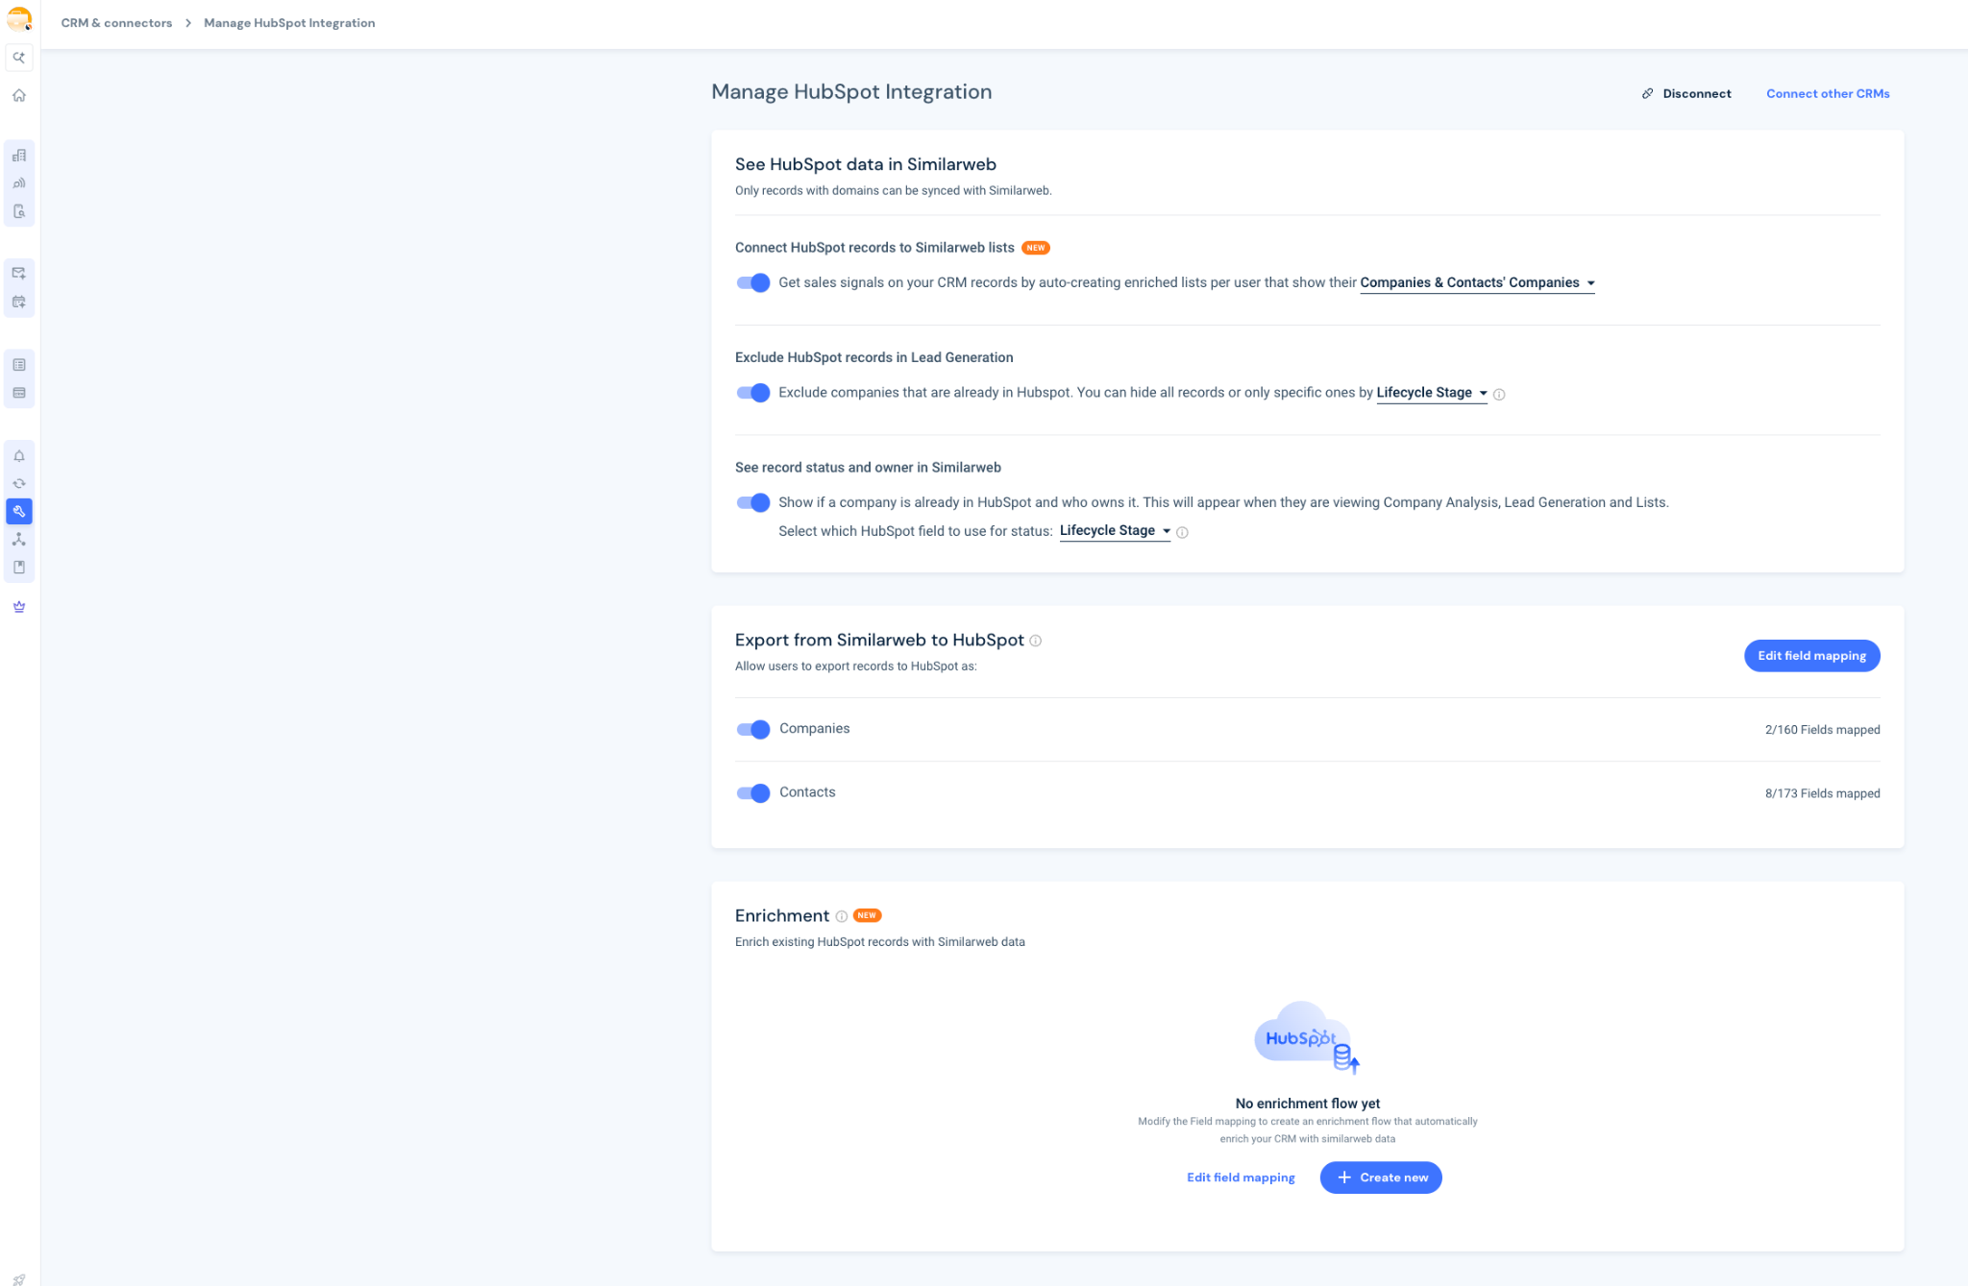The image size is (1968, 1286).
Task: Click 'Enrich existing HubSpot records with Similarweb data' text
Action: [x=879, y=941]
